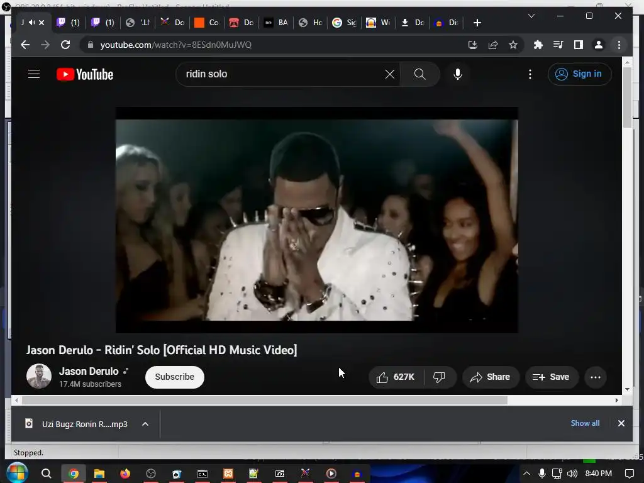
Task: Run search with the magnifier button
Action: (419, 74)
